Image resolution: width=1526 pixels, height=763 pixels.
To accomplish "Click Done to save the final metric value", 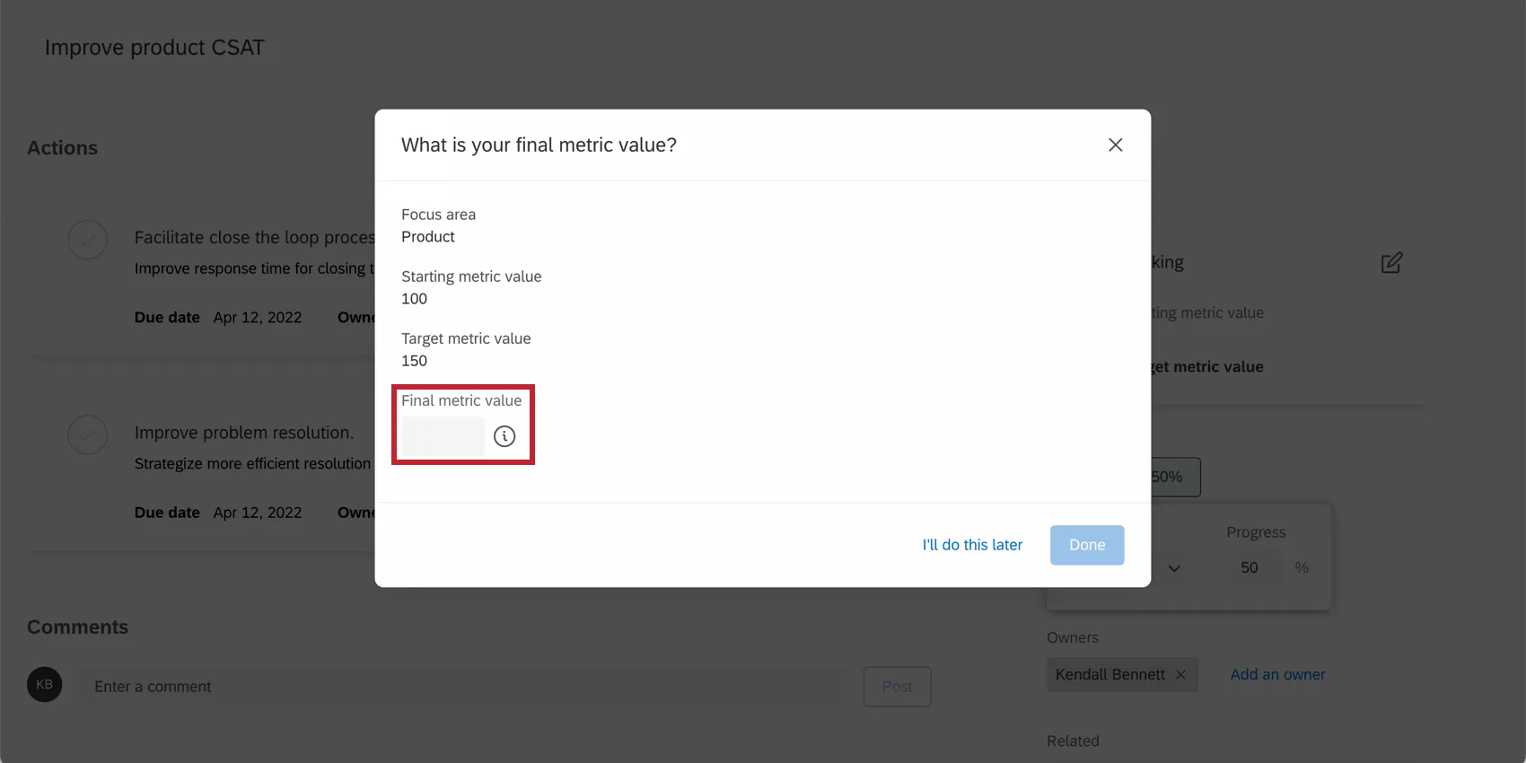I will pos(1086,545).
